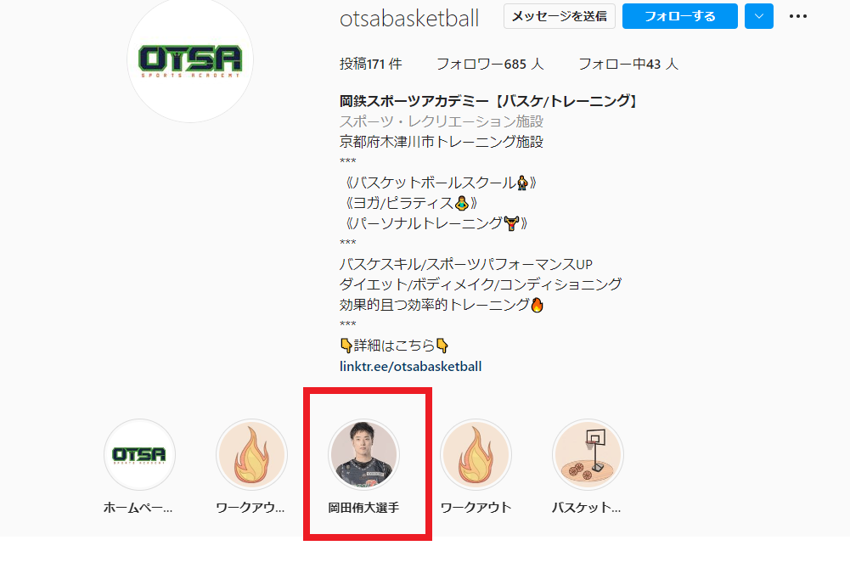Open the linktr.ee/otsabasketball link
Image resolution: width=850 pixels, height=568 pixels.
[x=410, y=367]
